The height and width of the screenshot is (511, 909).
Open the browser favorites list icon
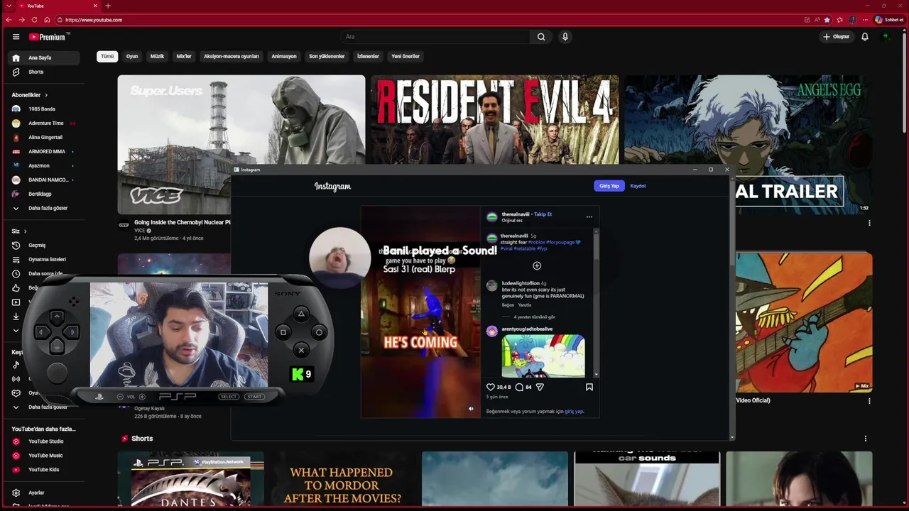(x=839, y=20)
